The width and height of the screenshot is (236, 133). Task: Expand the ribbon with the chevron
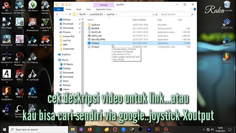(x=191, y=9)
